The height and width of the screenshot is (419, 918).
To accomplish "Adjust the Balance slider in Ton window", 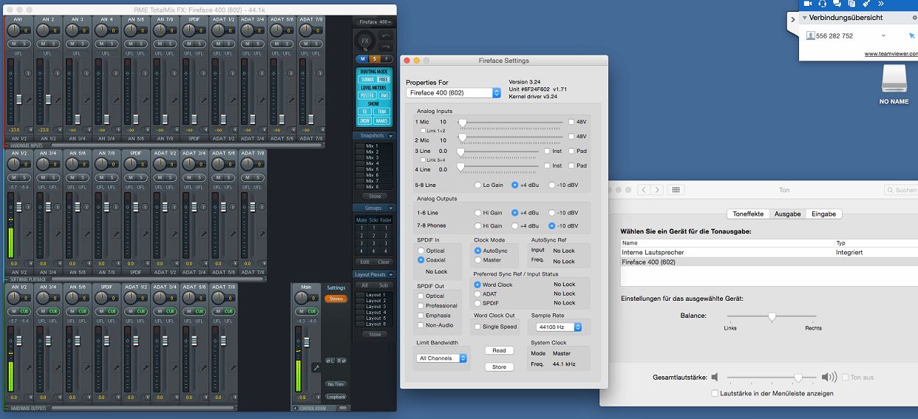I will click(772, 316).
